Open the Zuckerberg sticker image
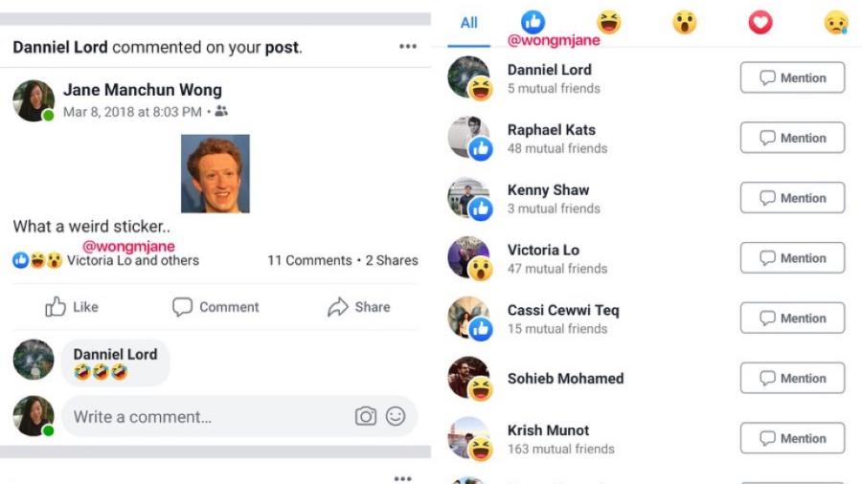862x484 pixels. coord(215,173)
